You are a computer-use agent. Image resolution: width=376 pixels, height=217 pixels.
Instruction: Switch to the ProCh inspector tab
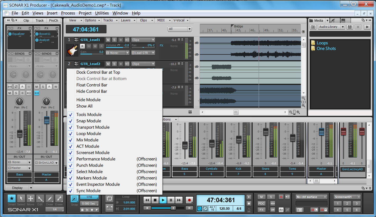tap(54, 20)
